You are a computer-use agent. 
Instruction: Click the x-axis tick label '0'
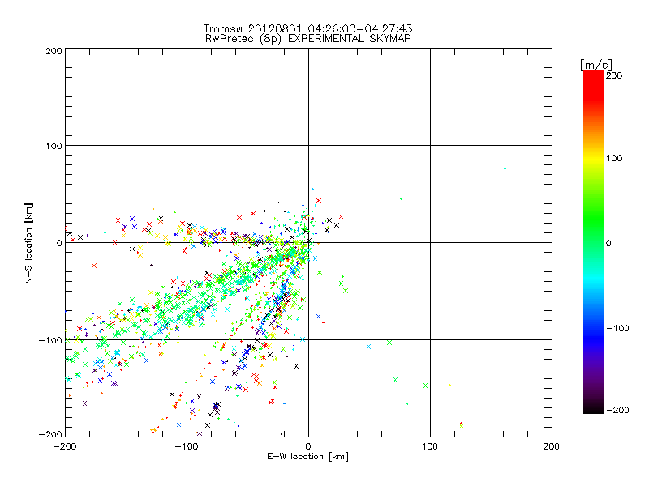308,447
